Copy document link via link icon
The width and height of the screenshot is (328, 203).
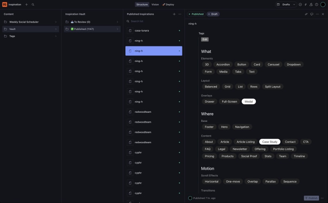pos(306,14)
